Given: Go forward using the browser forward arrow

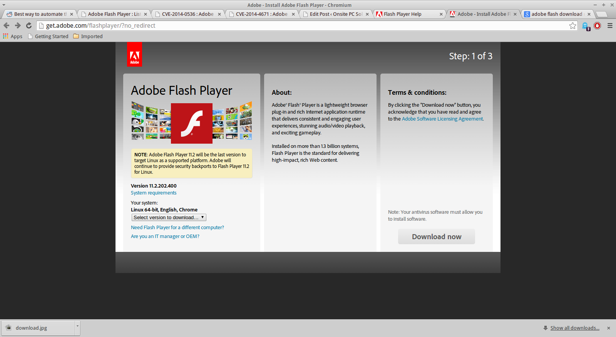Looking at the screenshot, I should click(18, 25).
